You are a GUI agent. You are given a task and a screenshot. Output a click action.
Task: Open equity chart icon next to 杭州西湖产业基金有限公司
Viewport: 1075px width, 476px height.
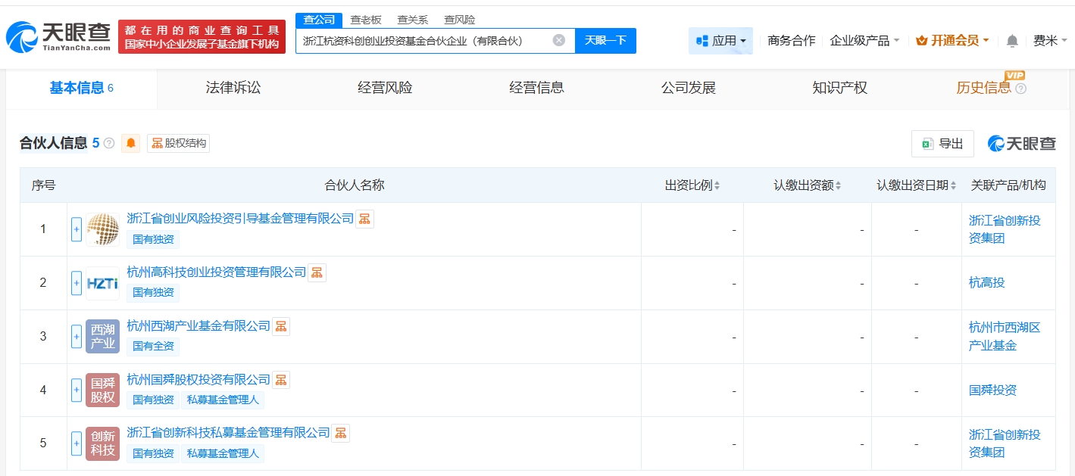click(281, 326)
